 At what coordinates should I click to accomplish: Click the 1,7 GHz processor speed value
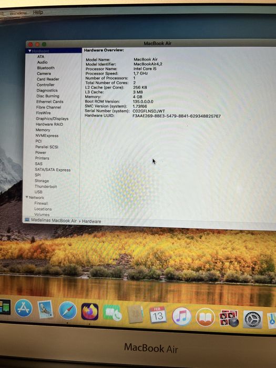click(140, 73)
